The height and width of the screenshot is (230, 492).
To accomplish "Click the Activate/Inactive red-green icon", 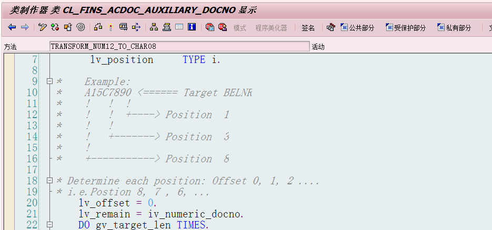I will click(x=55, y=27).
